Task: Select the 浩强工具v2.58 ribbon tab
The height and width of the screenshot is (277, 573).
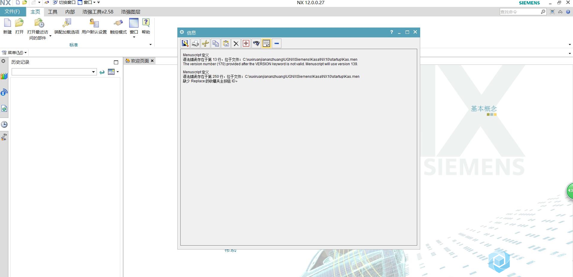Action: coord(98,12)
